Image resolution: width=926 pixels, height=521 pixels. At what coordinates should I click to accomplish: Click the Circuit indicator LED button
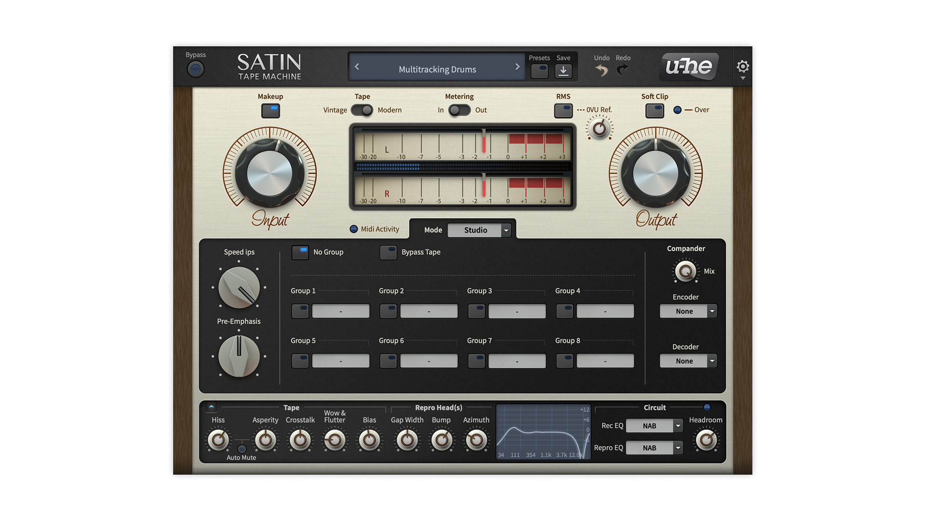click(x=707, y=408)
